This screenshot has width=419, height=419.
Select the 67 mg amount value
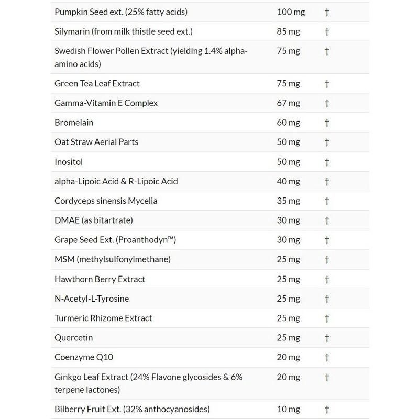tap(289, 103)
